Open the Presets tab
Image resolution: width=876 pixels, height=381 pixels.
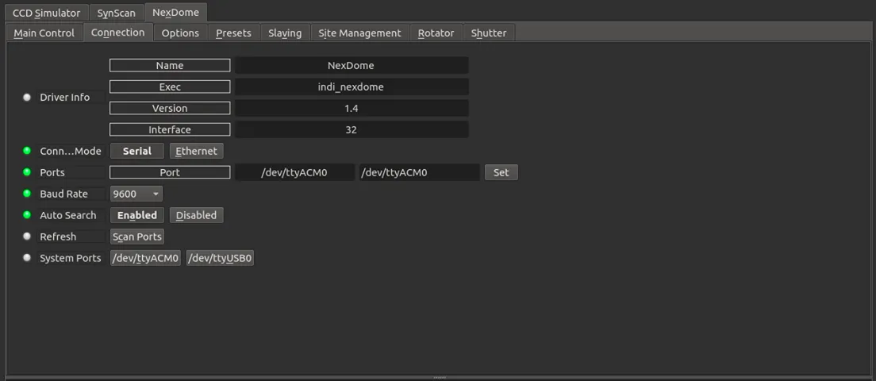click(x=233, y=33)
